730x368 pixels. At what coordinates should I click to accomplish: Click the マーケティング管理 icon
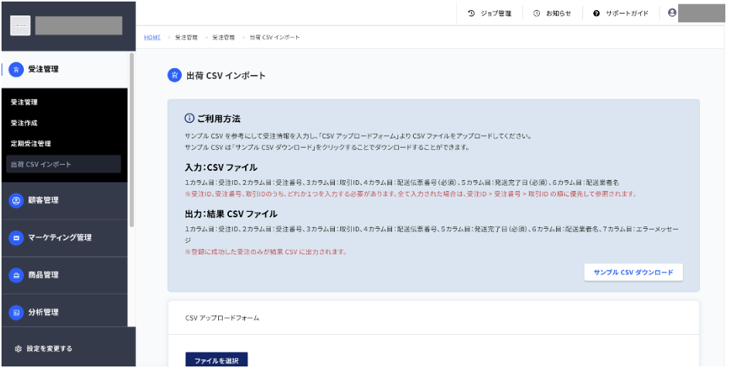tap(16, 238)
